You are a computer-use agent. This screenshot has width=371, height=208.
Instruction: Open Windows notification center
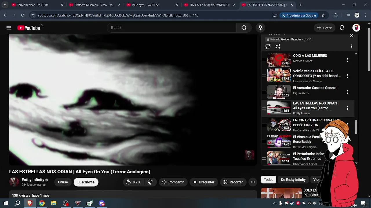tap(363, 203)
